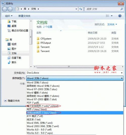
Task: Open the 文件夹 arrange-by dropdown
Action: (112, 25)
